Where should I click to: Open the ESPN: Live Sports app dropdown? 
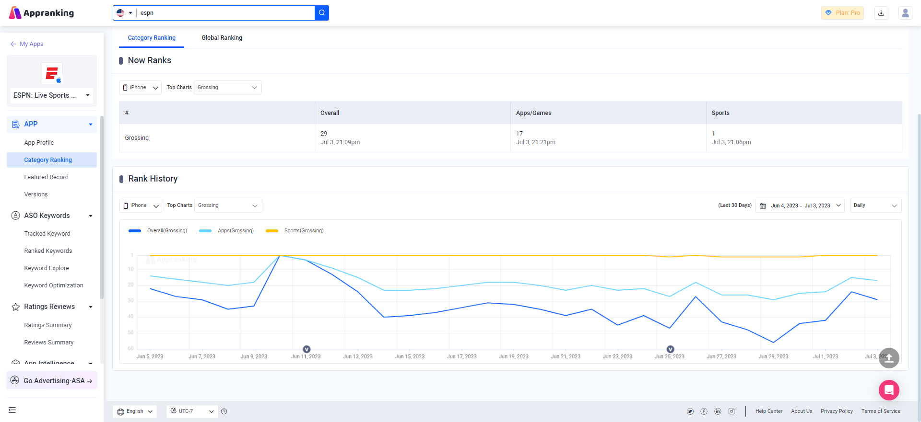[x=52, y=95]
